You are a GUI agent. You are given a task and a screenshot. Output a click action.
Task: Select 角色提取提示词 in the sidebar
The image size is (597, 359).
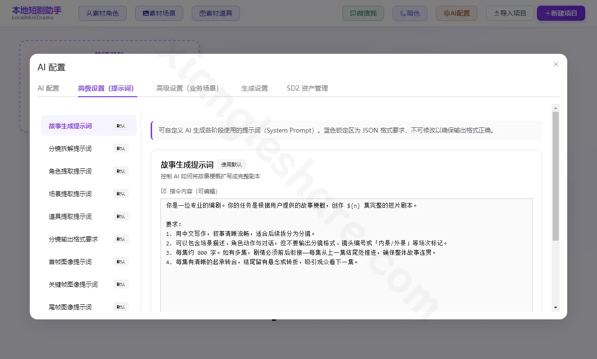click(89, 171)
